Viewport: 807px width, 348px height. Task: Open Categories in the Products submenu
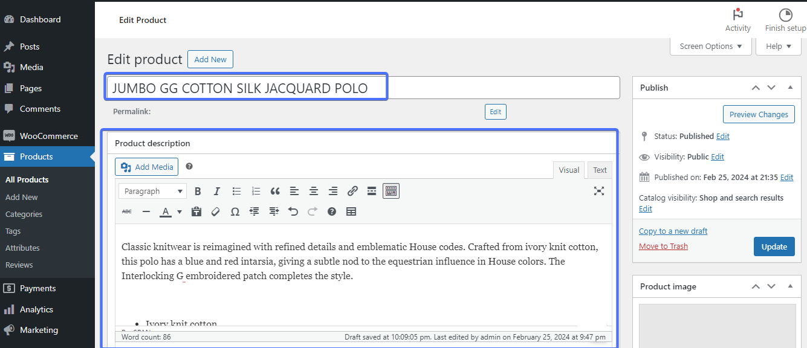[24, 214]
